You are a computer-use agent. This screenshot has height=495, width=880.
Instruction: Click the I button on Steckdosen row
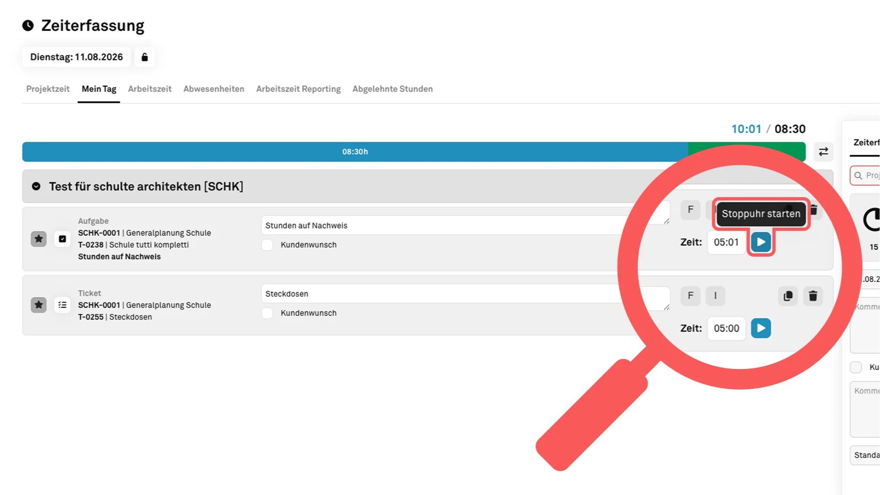pos(715,296)
